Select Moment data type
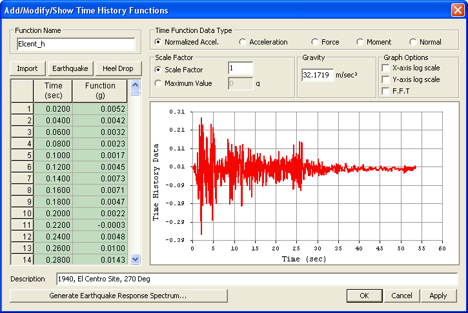This screenshot has width=468, height=313. [374, 42]
